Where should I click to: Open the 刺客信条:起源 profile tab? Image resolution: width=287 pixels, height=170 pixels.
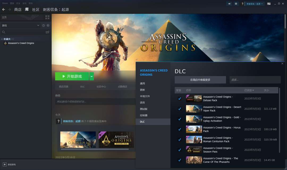coord(56,10)
